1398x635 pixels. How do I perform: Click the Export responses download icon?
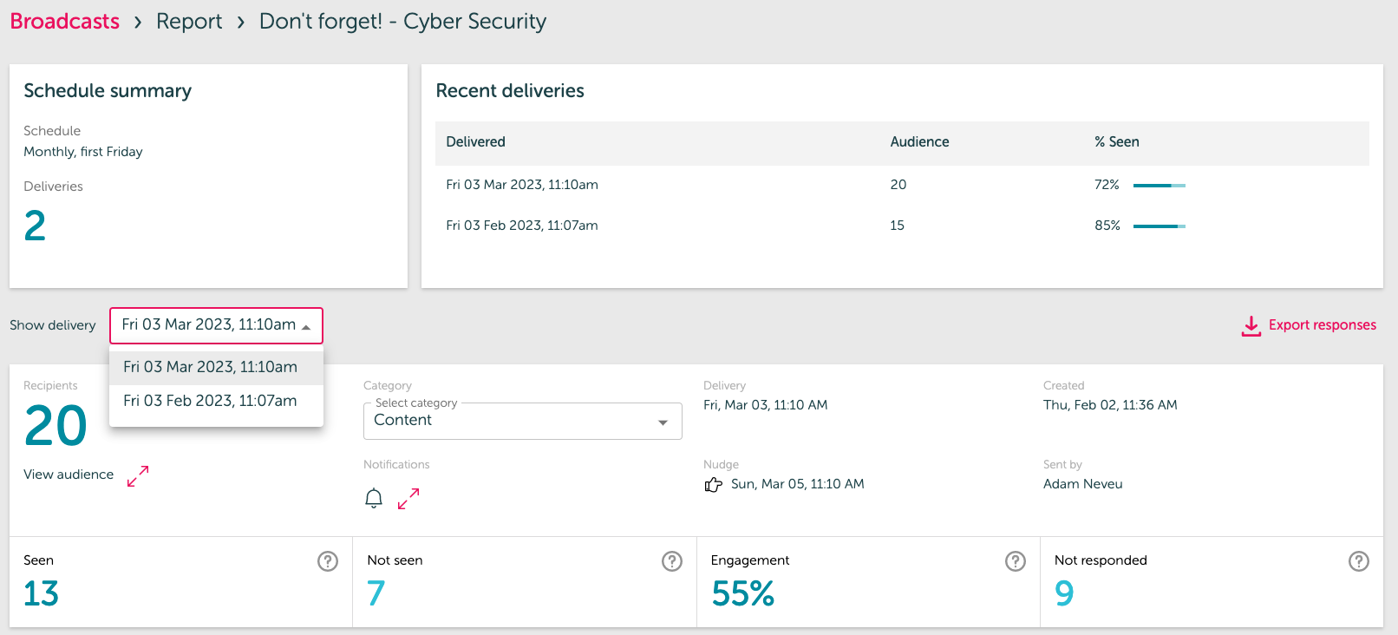[x=1251, y=325]
